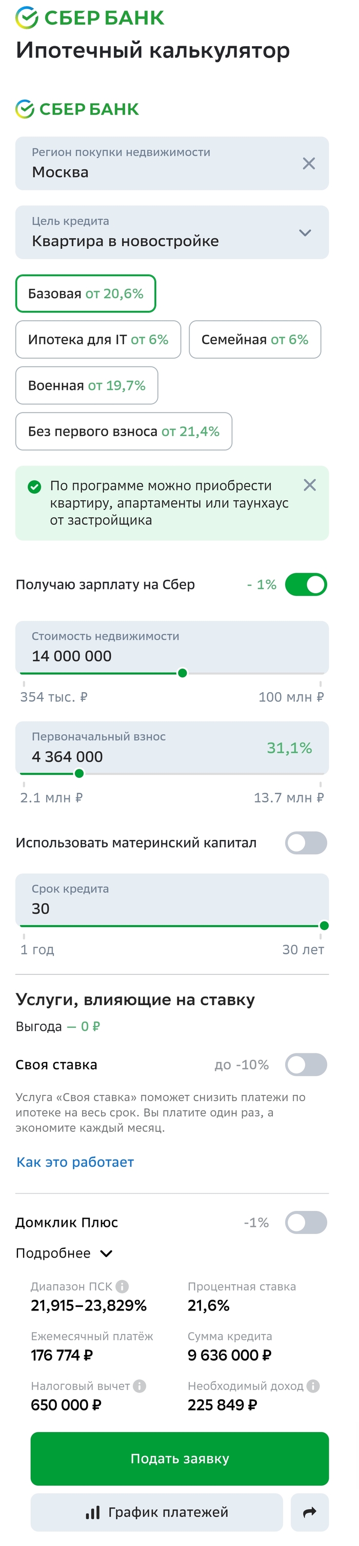Screen dimensions: 359x1546
Task: Expand the Подробнее section
Action: coord(64,1254)
